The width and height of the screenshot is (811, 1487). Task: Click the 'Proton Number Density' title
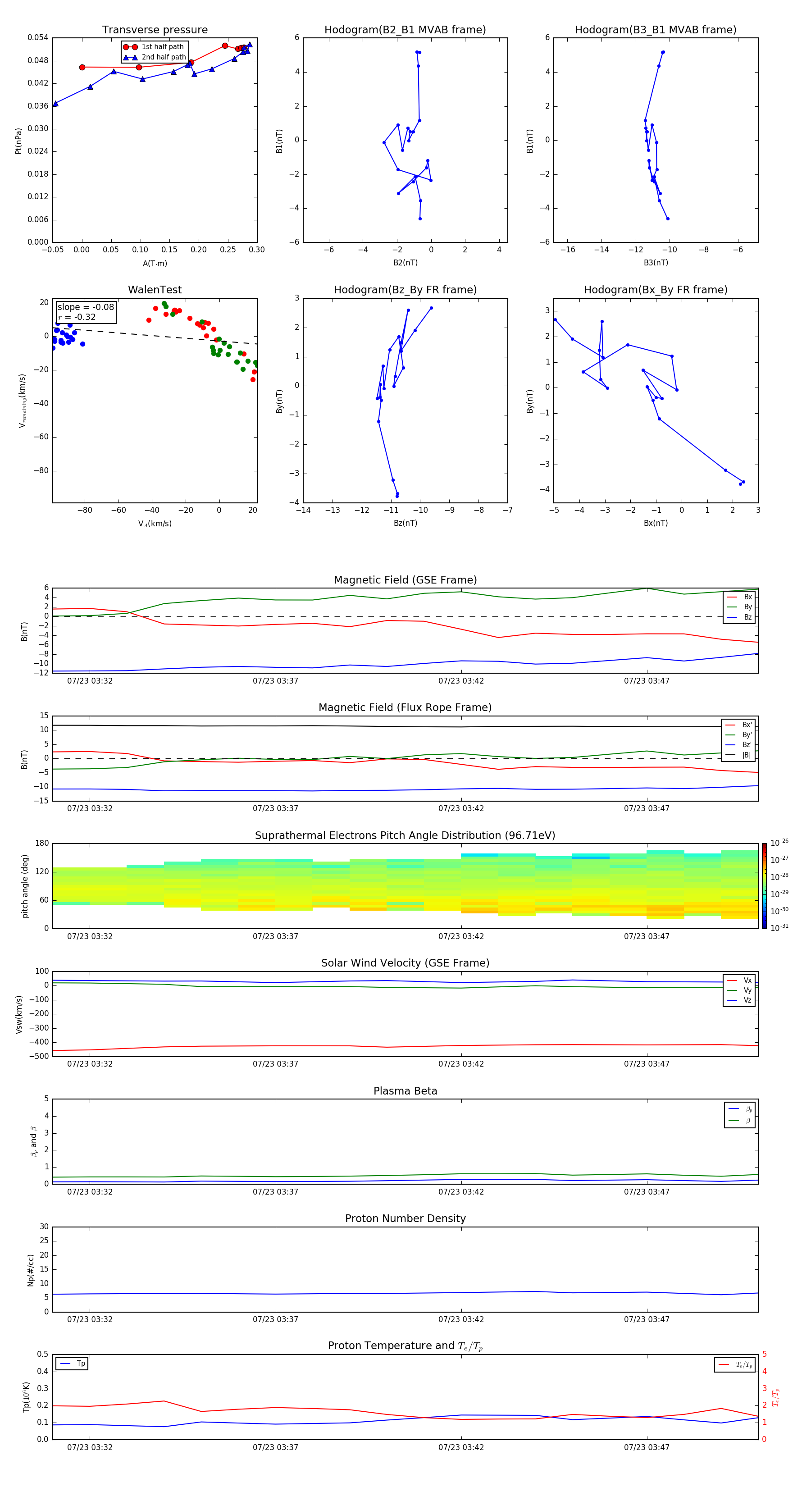pos(405,1218)
